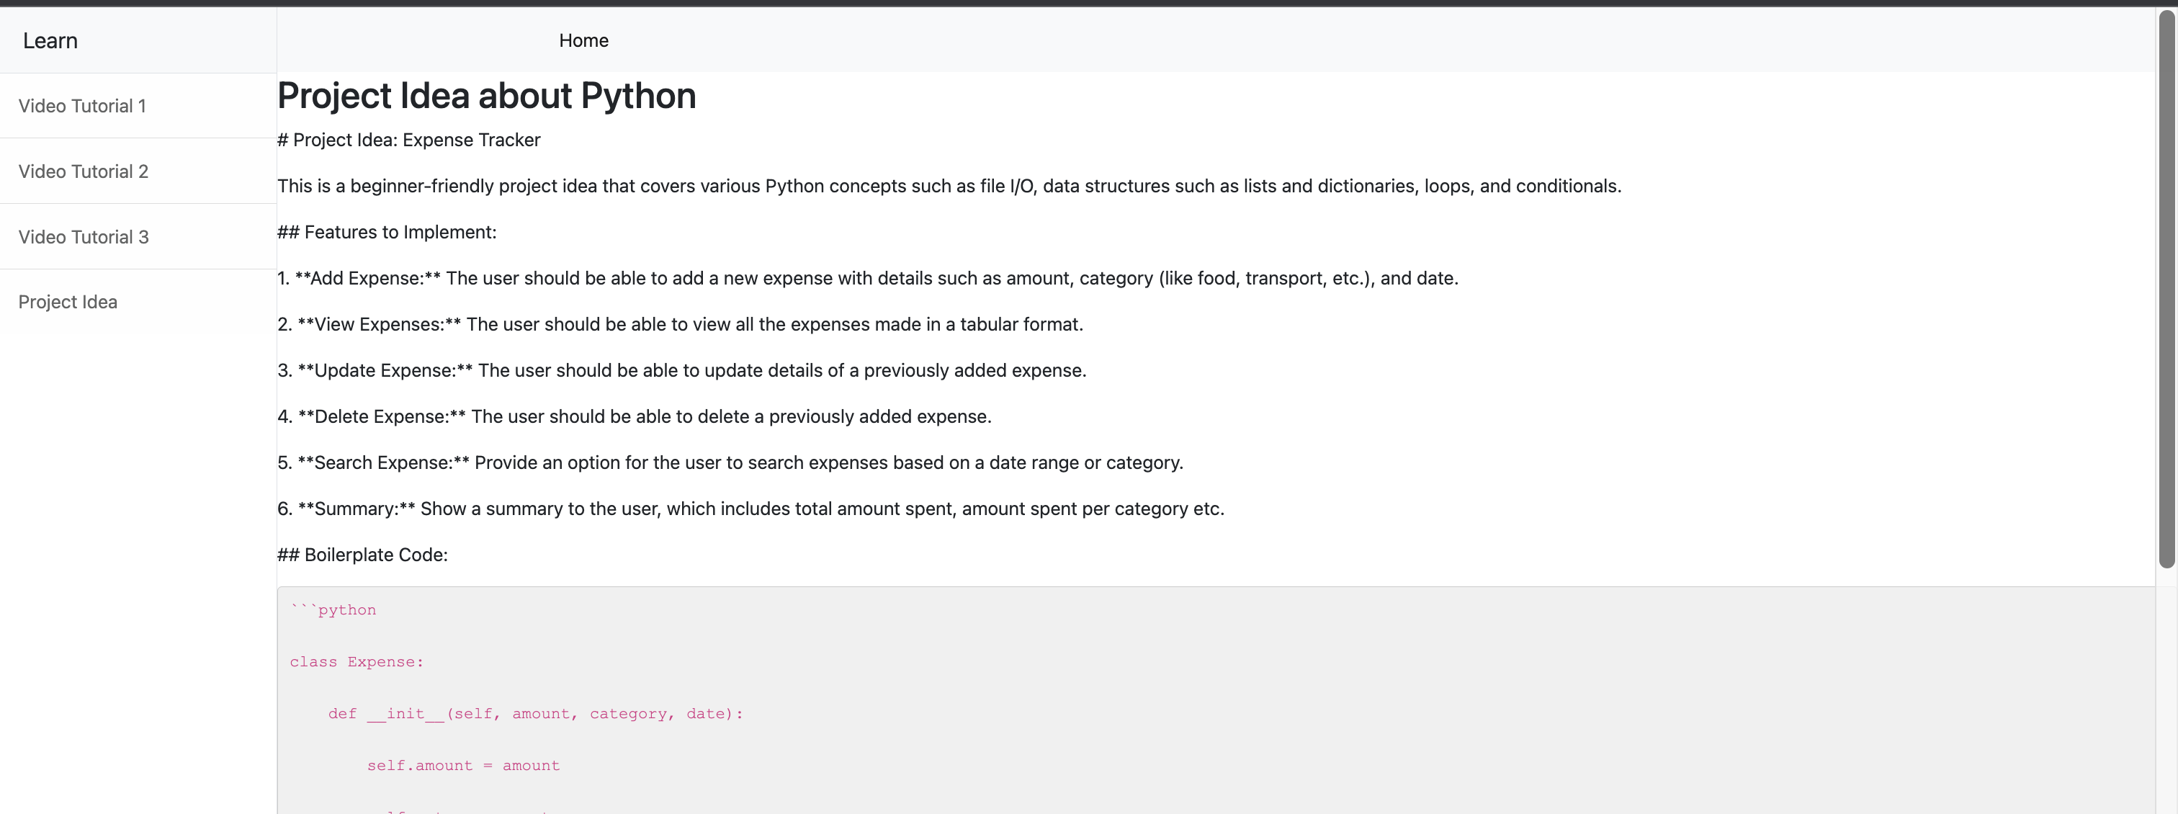Viewport: 2178px width, 814px height.
Task: Open the Home navigation link
Action: click(583, 40)
